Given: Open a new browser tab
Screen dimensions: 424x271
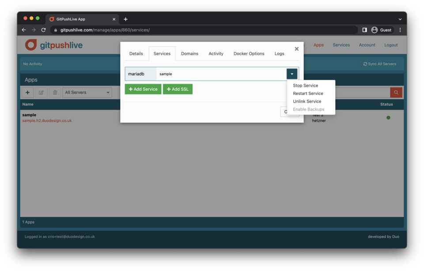Looking at the screenshot, I should point(125,19).
